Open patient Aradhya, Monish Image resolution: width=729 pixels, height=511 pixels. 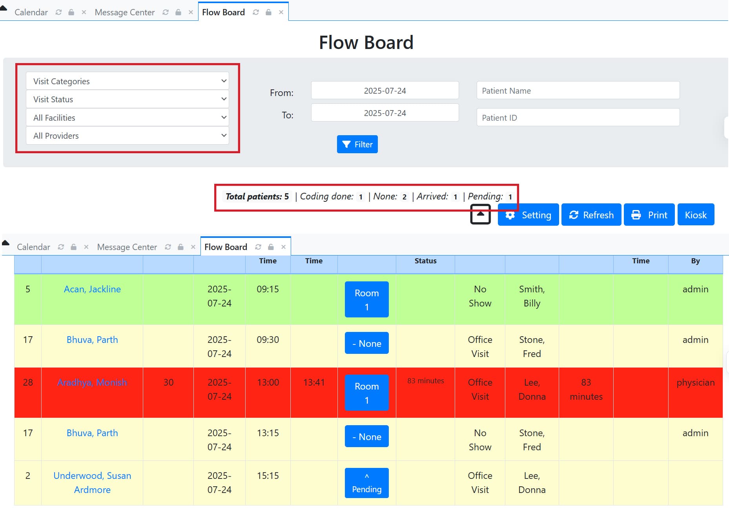tap(92, 382)
